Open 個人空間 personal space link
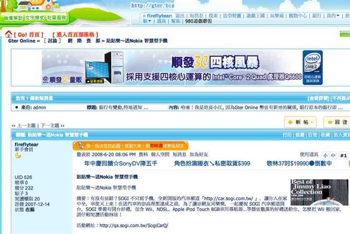This screenshot has height=234, width=350. pyautogui.click(x=160, y=154)
